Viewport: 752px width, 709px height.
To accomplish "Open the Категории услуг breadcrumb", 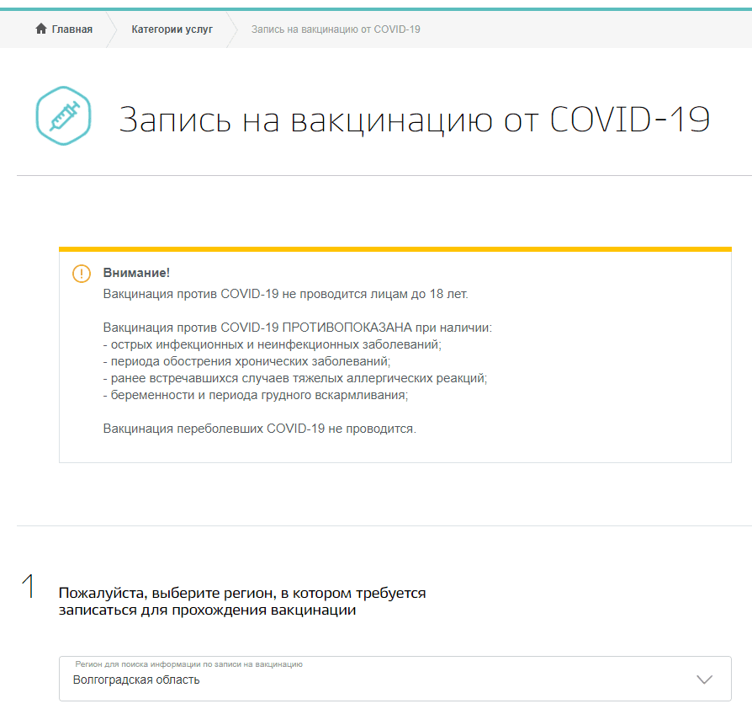I will pos(172,29).
